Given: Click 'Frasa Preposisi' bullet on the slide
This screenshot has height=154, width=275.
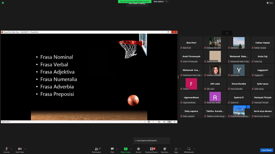Looking at the screenshot, I should [57, 94].
